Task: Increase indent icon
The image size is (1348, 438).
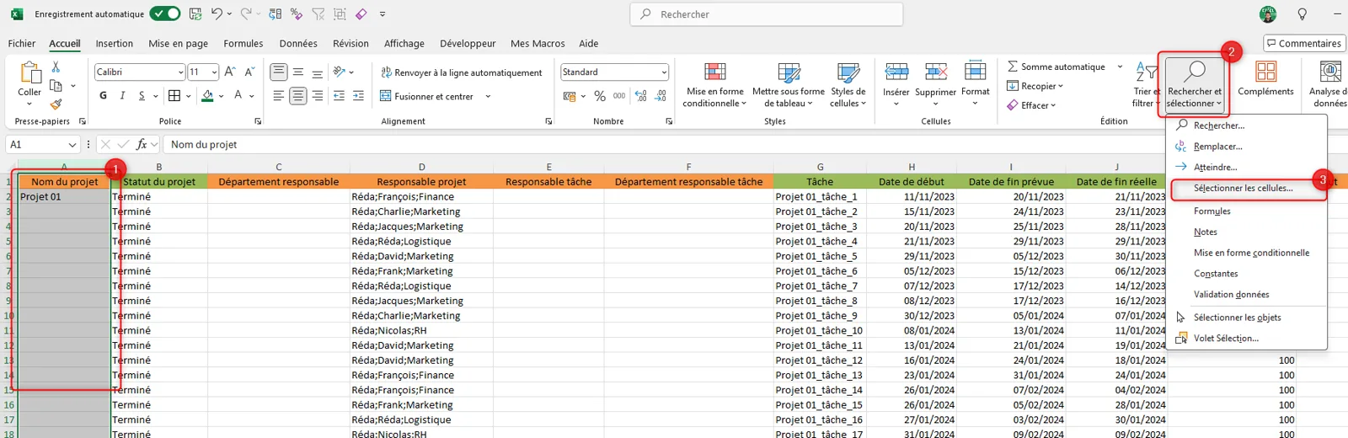Action: pos(358,96)
